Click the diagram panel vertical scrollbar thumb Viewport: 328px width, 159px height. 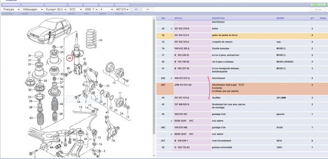click(x=154, y=76)
